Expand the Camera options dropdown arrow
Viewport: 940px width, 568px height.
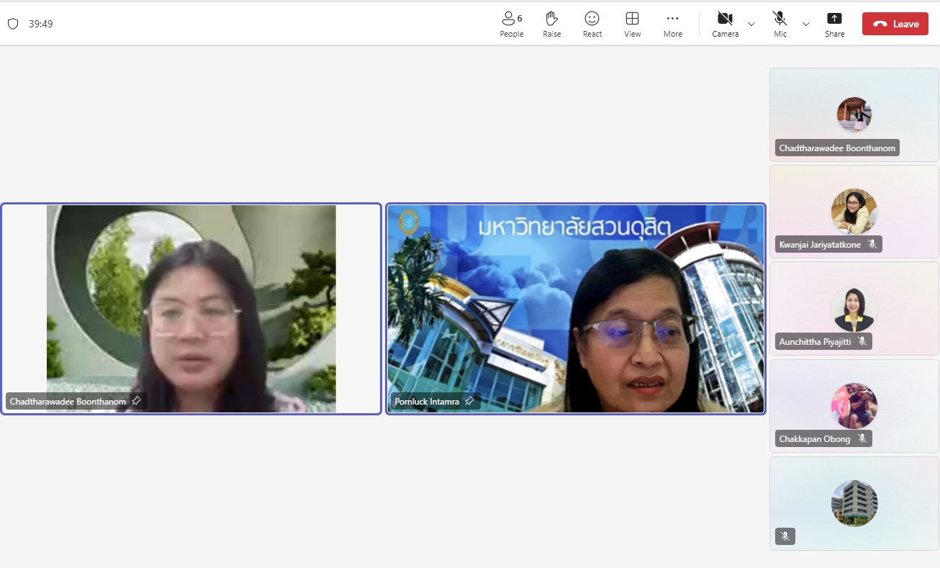751,24
